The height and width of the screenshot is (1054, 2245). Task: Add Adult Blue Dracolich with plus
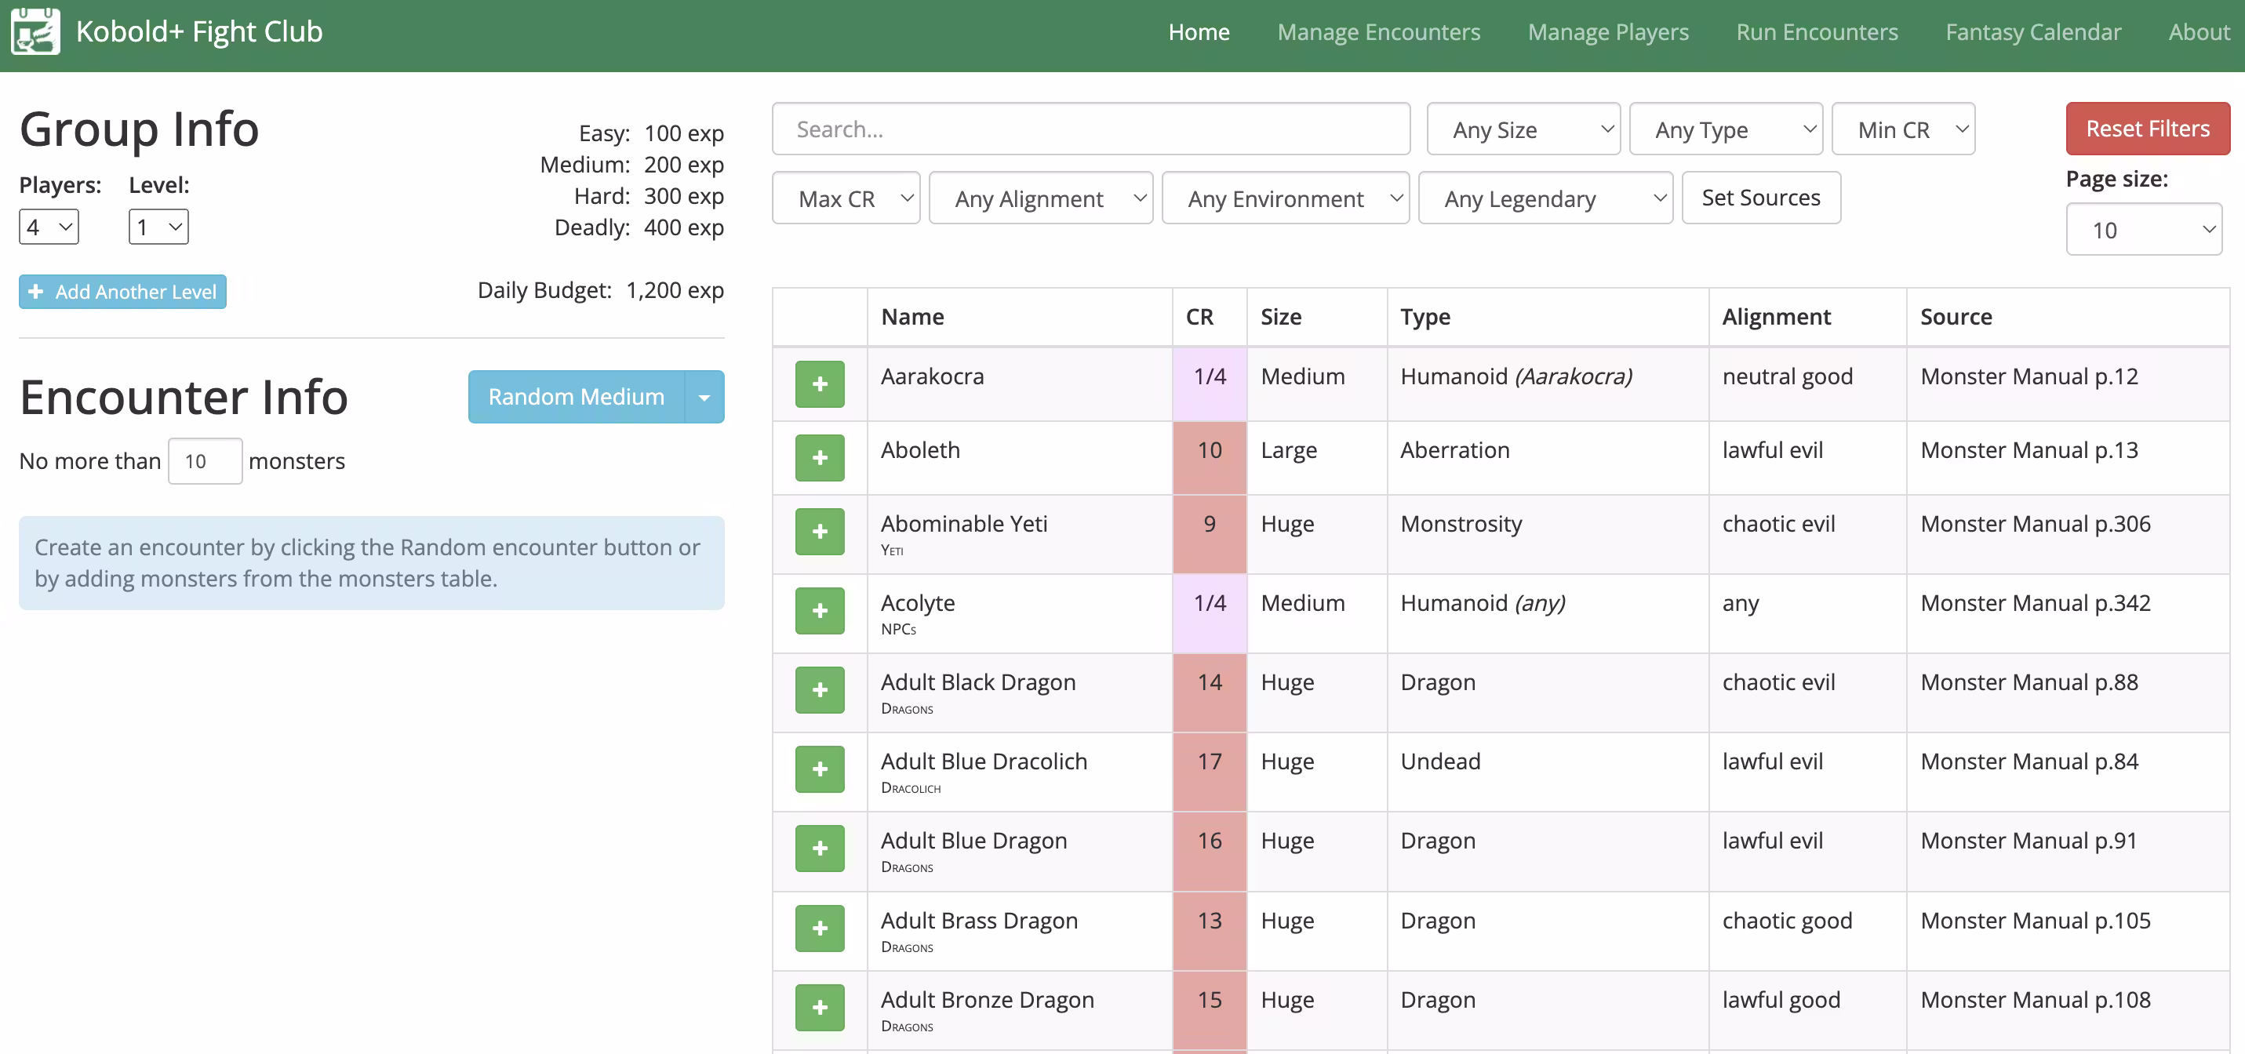pyautogui.click(x=819, y=769)
